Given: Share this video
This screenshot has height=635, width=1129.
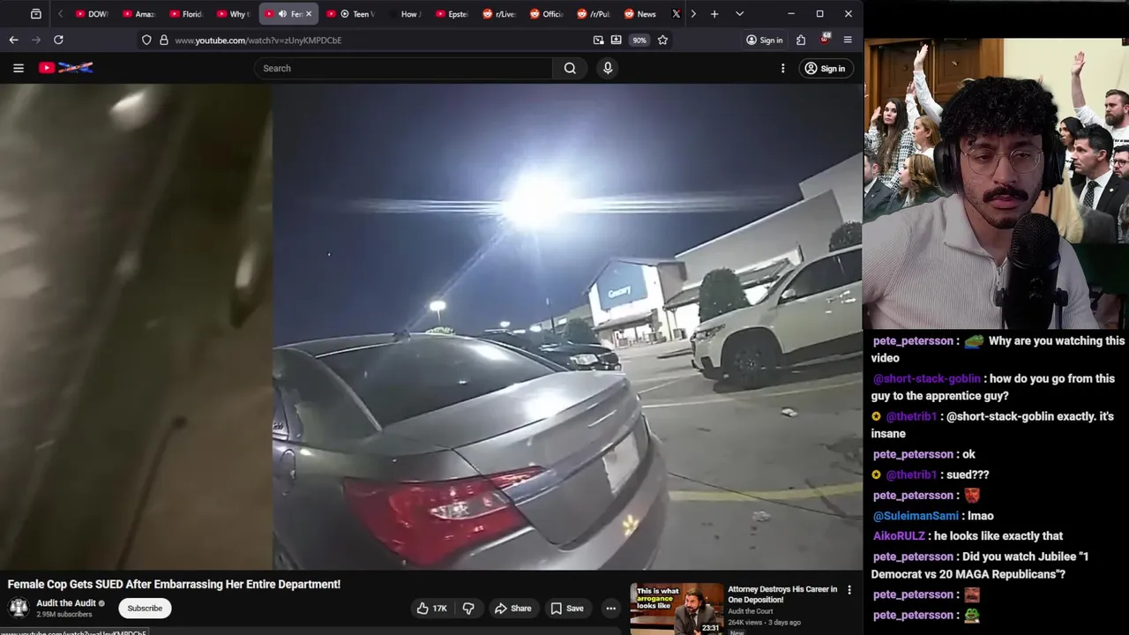Looking at the screenshot, I should click(x=512, y=608).
